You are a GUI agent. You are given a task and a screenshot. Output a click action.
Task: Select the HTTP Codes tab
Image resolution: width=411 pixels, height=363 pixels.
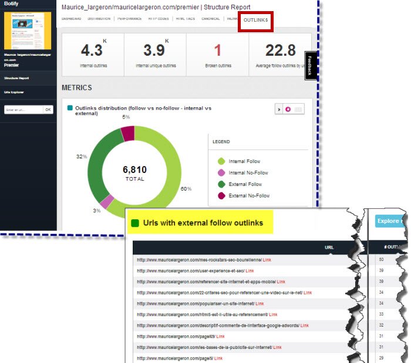(x=159, y=19)
